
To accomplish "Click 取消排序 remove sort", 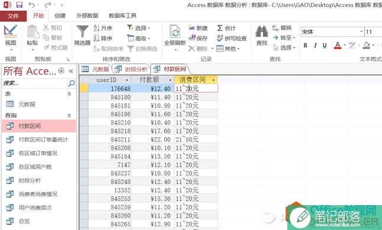I will pyautogui.click(x=108, y=48).
